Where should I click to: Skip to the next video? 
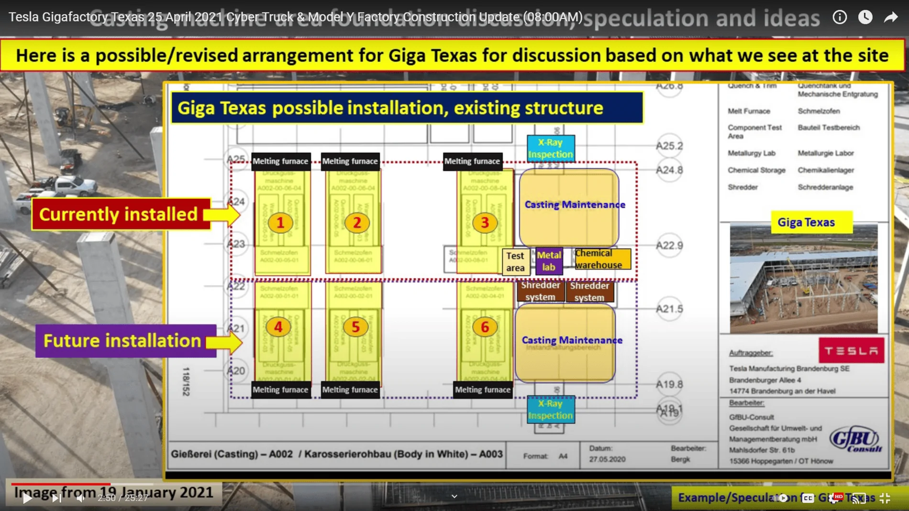56,498
